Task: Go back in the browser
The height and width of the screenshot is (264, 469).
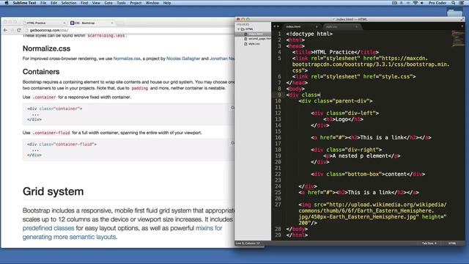Action: coord(5,30)
